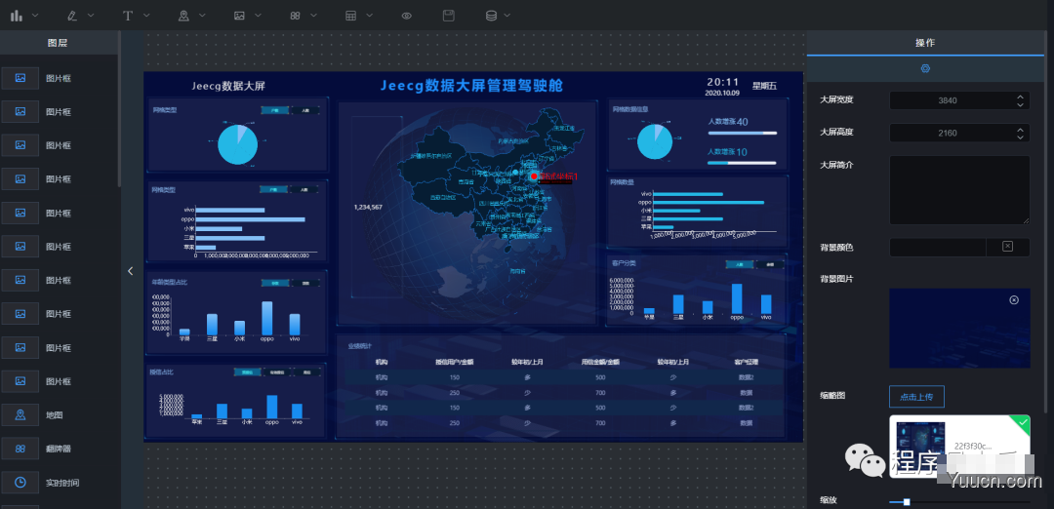Viewport: 1054px width, 509px height.
Task: Save the dashboard with disk icon
Action: [448, 15]
